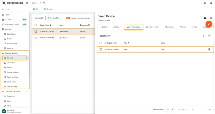The height and width of the screenshot is (114, 215).
Task: Check the select-all devices checkbox
Action: click(x=36, y=25)
